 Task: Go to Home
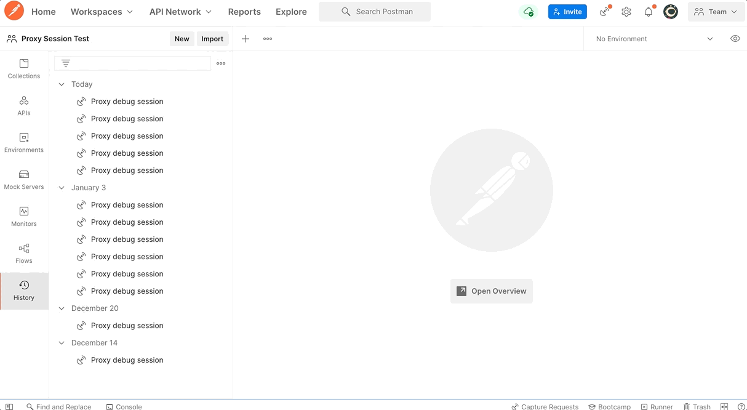(x=44, y=12)
